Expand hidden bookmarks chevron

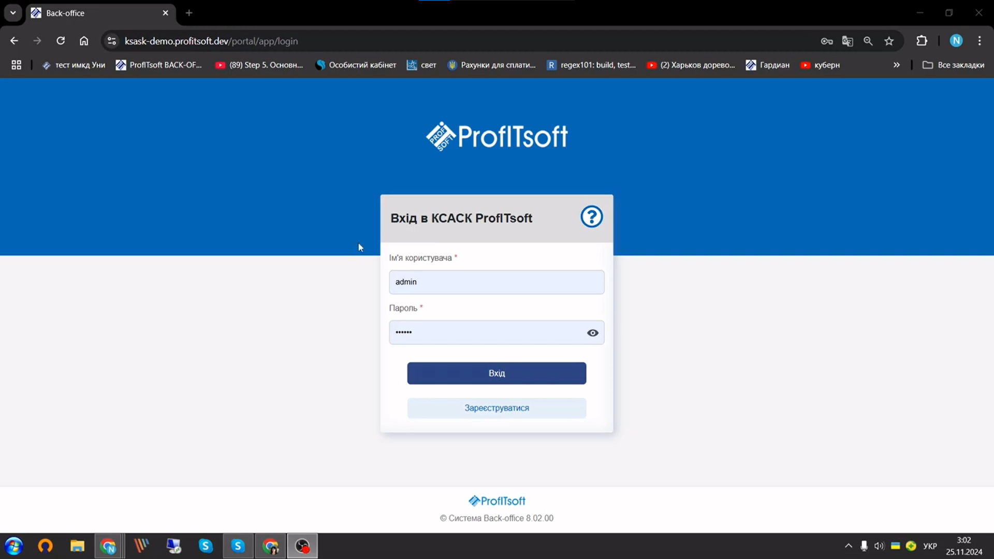coord(897,65)
